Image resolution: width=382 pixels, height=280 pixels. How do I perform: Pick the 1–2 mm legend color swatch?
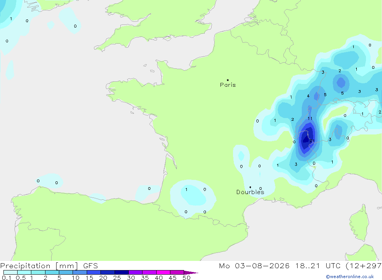click(x=38, y=272)
